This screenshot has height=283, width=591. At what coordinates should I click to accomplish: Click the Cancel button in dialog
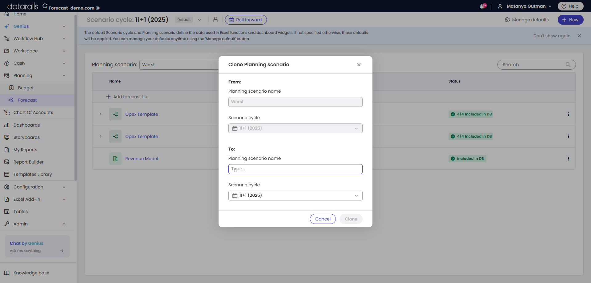pyautogui.click(x=323, y=219)
